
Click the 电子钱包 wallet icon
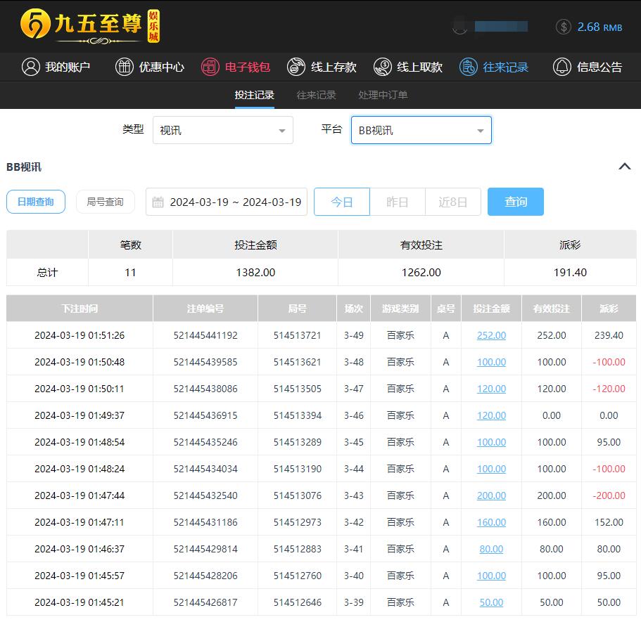[x=210, y=67]
